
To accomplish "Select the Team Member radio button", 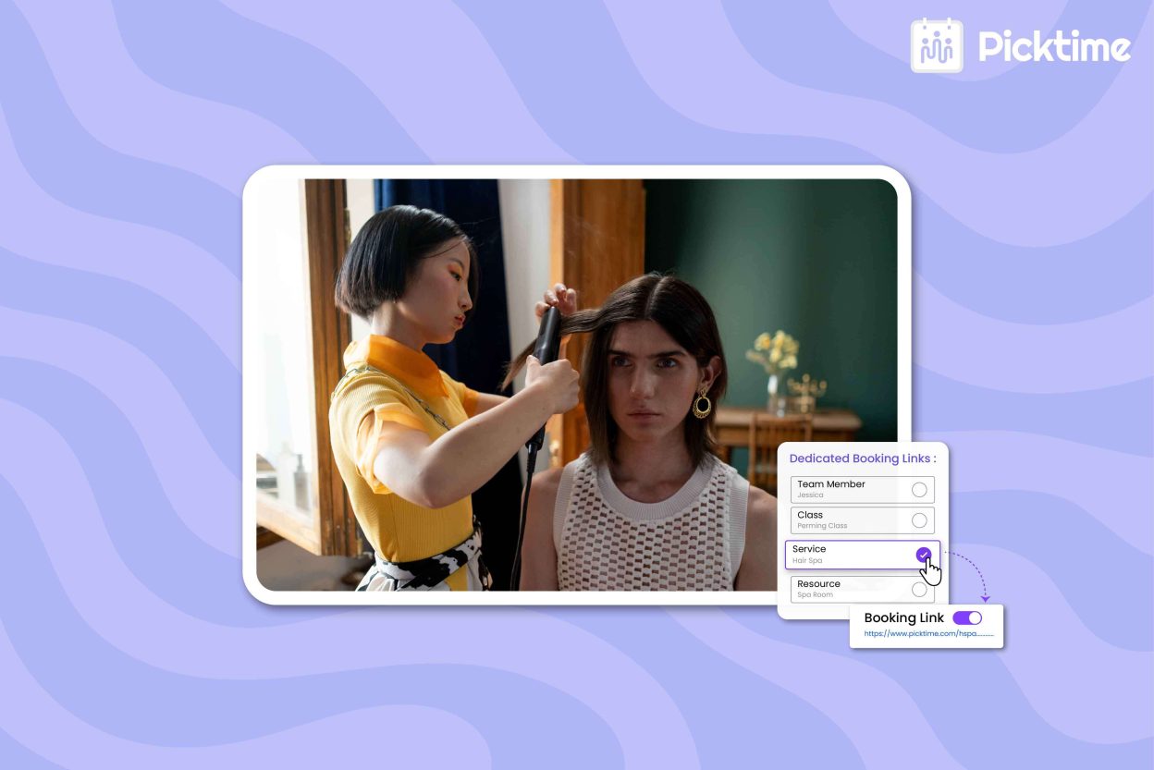I will point(919,489).
